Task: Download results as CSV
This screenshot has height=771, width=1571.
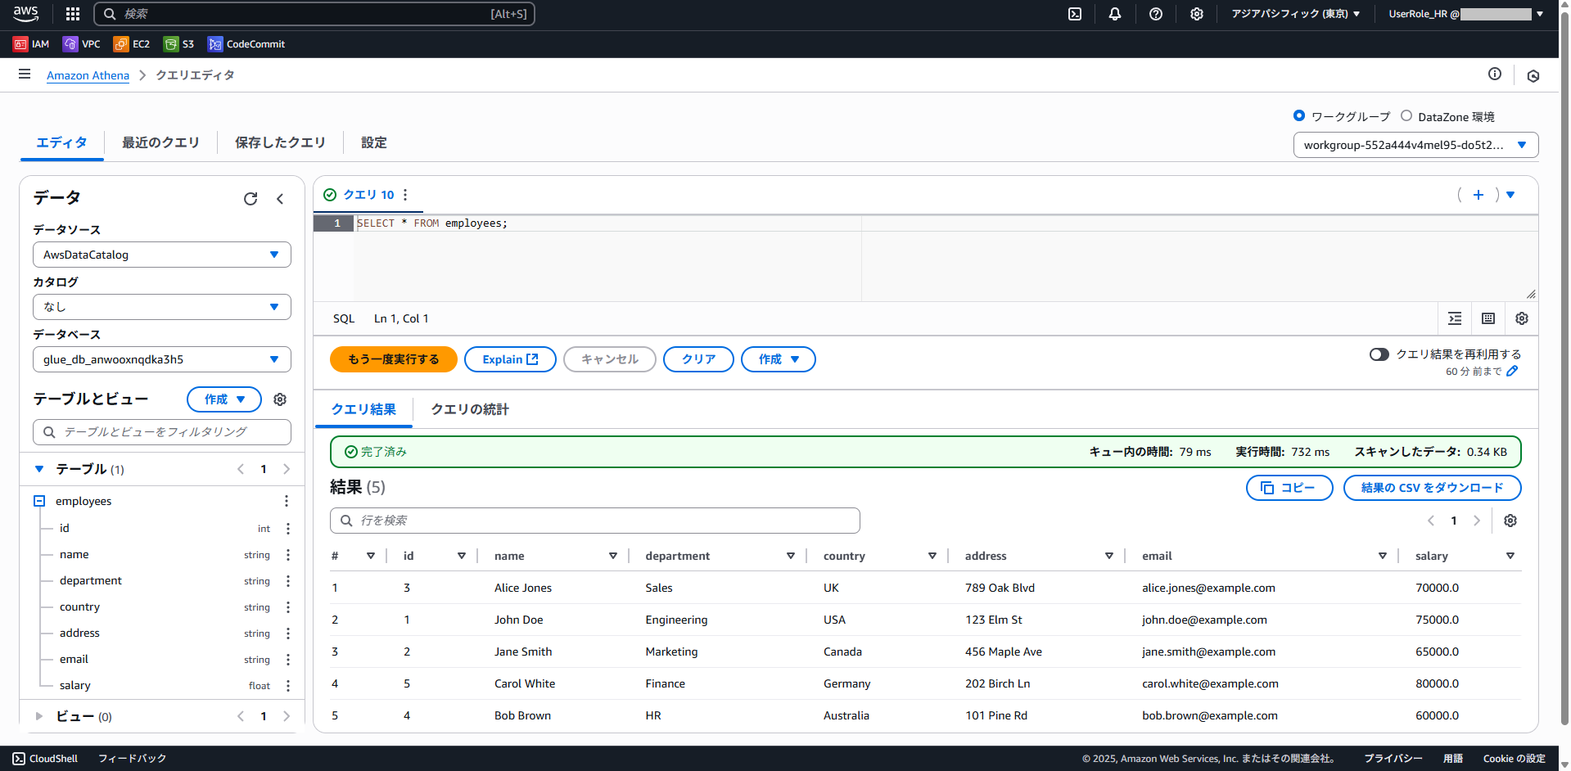Action: (1432, 488)
